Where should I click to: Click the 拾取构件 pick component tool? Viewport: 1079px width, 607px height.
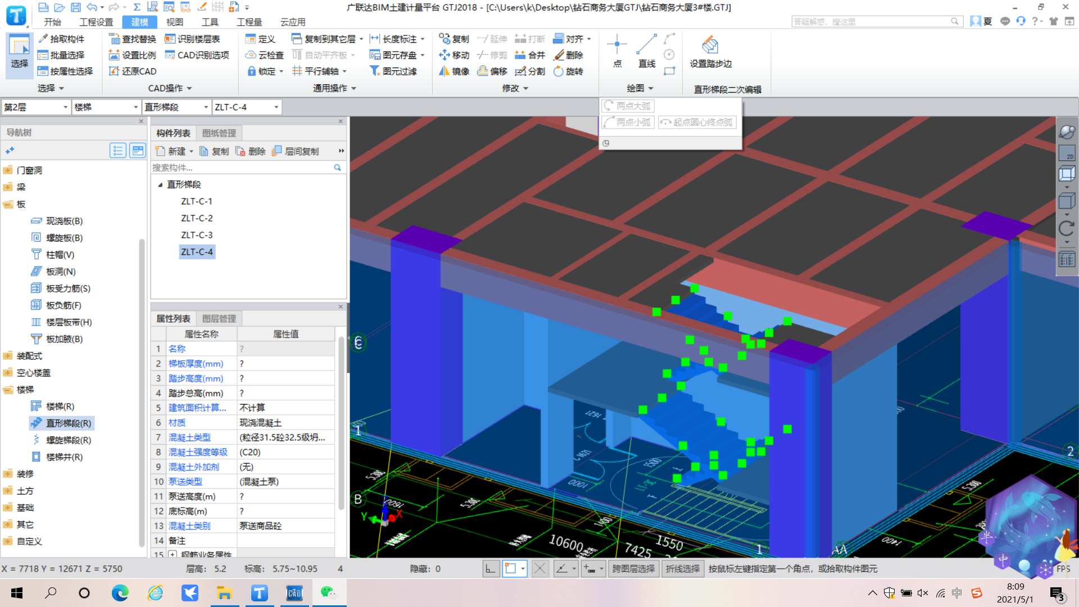point(61,39)
